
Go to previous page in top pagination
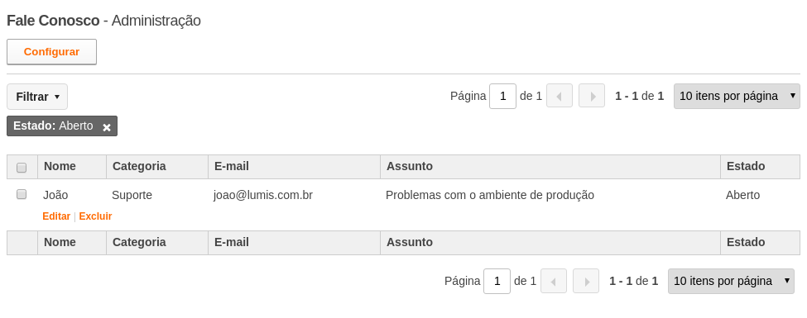[x=560, y=96]
